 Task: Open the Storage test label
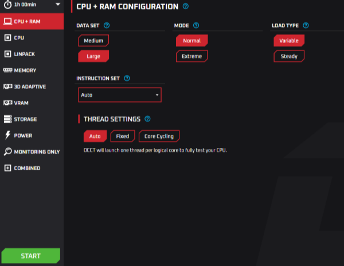coord(25,119)
